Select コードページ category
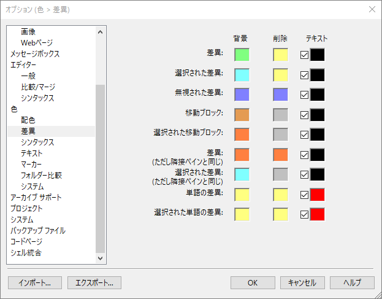This screenshot has width=382, height=299. click(x=26, y=242)
